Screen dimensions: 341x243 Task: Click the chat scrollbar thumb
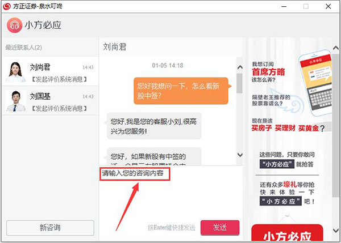240,83
